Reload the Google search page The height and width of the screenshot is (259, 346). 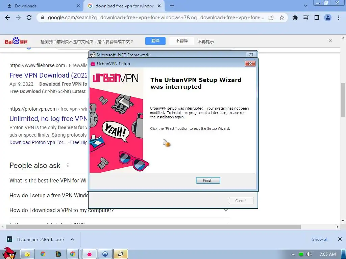(x=29, y=18)
